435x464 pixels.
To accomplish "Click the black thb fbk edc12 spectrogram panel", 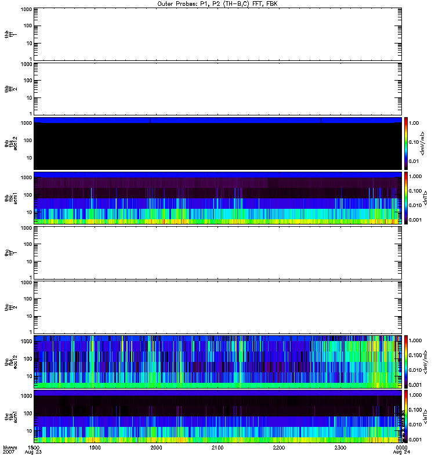I will click(x=217, y=143).
